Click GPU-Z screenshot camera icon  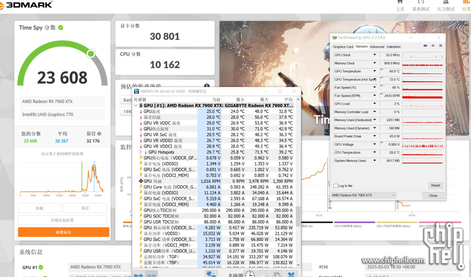click(425, 46)
